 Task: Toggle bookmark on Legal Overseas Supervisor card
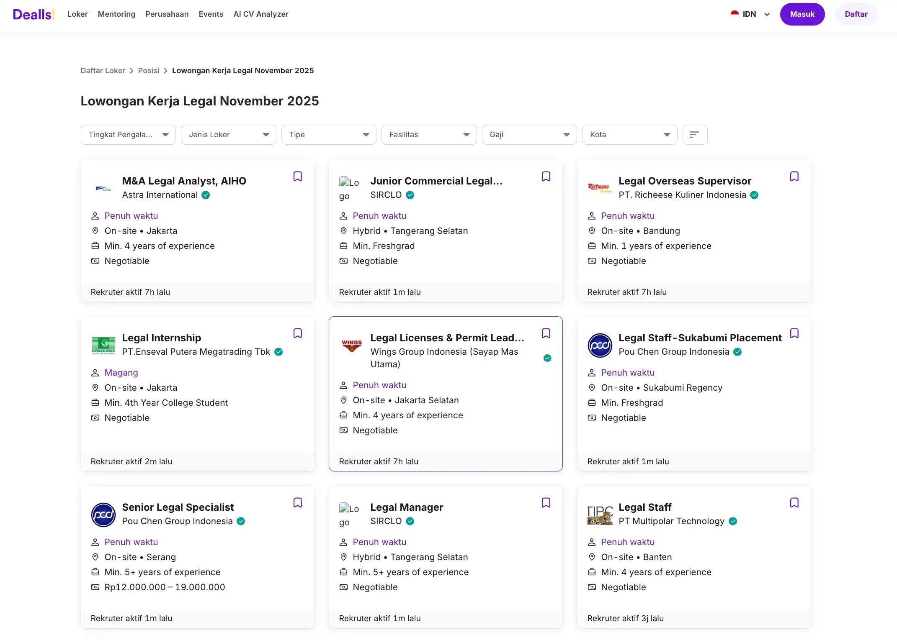coord(794,177)
